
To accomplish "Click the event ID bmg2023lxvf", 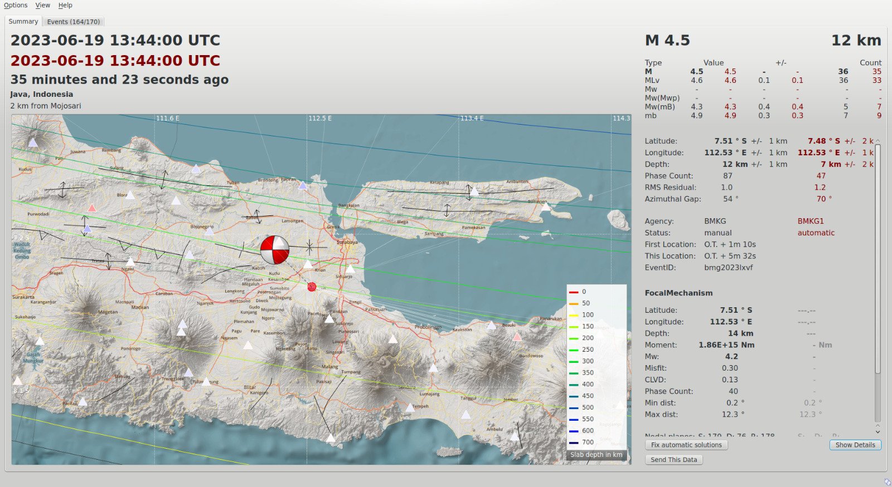I will [729, 268].
